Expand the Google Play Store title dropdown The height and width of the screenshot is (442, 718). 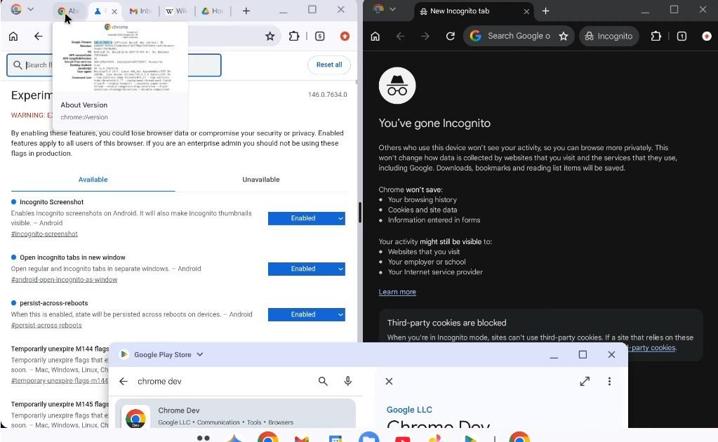tap(199, 355)
